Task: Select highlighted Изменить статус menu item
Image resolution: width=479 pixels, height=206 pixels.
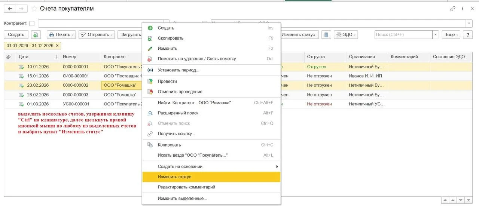Action: 211,177
